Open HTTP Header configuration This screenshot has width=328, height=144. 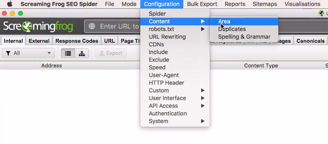pyautogui.click(x=175, y=83)
